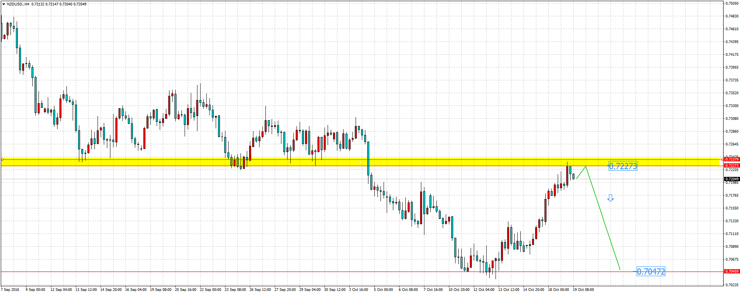740x294 pixels.
Task: Select the 0.72273 blue text label
Action: (x=623, y=166)
